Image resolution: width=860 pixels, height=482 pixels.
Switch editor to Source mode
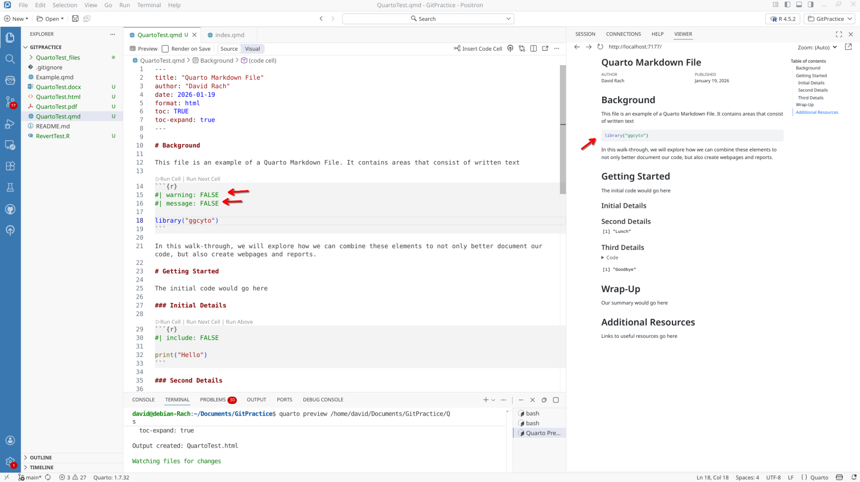tap(229, 49)
